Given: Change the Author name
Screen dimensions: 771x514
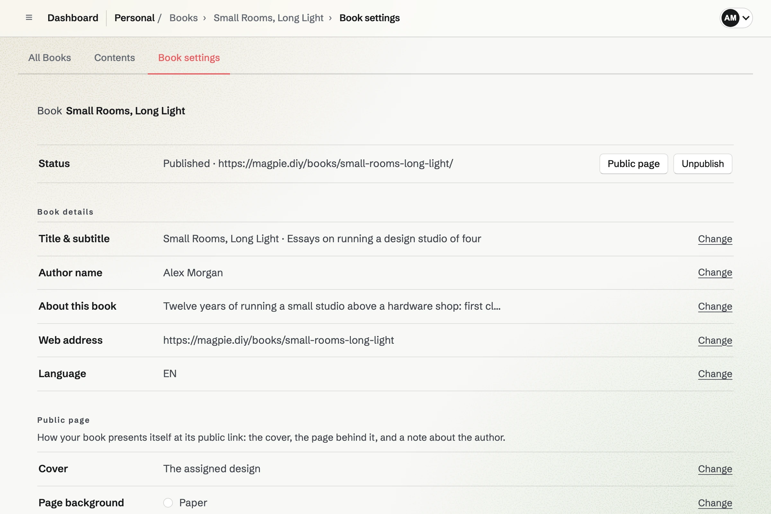Looking at the screenshot, I should point(715,272).
